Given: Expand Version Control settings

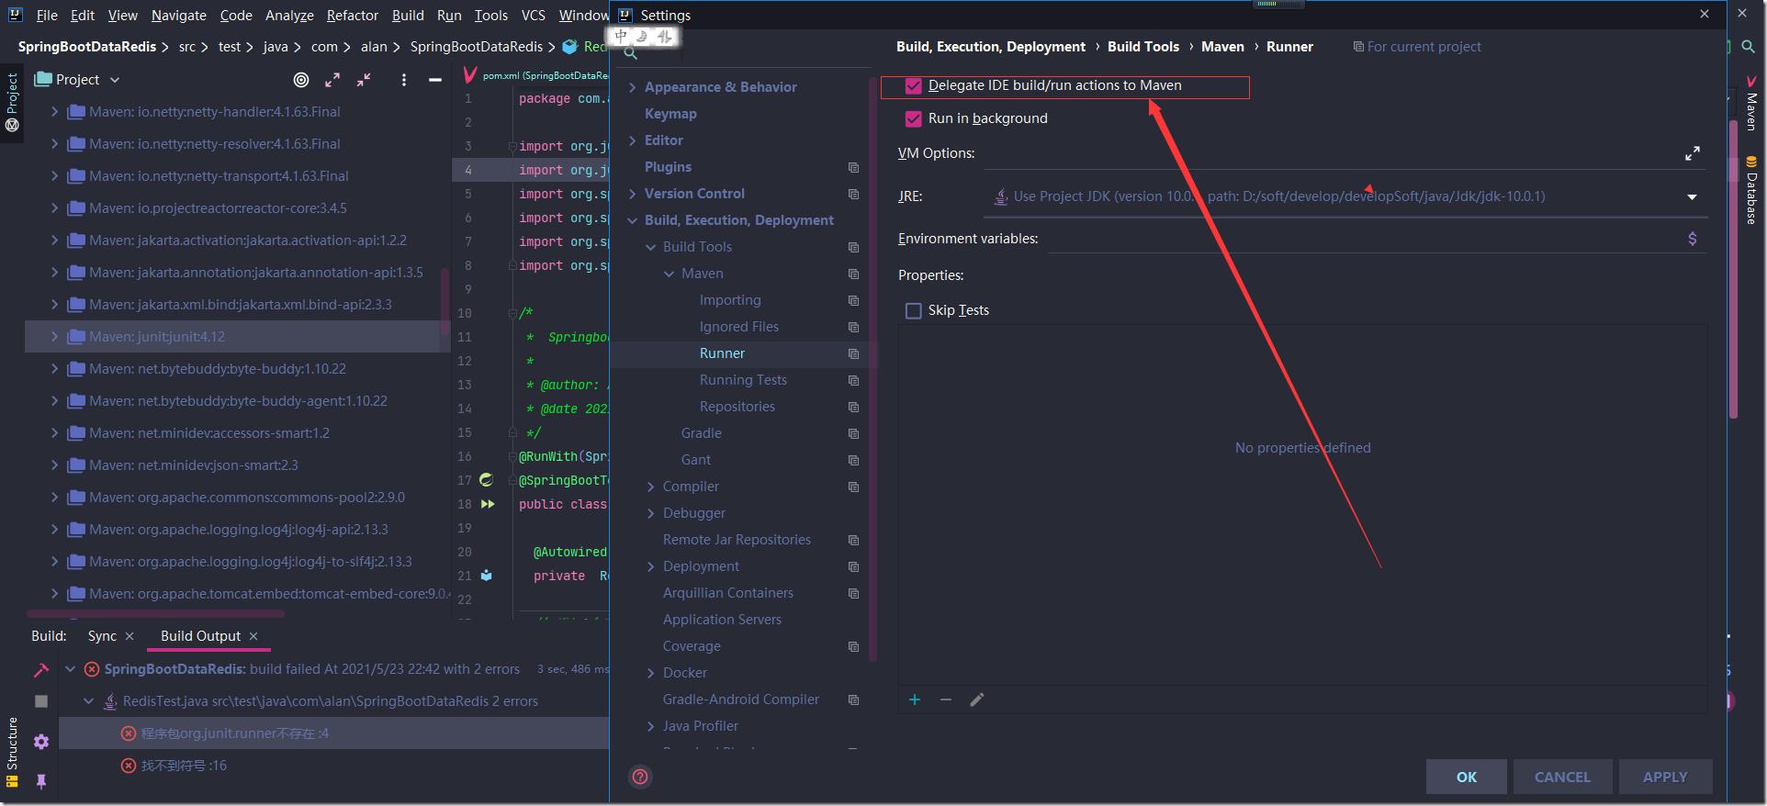Looking at the screenshot, I should tap(632, 194).
